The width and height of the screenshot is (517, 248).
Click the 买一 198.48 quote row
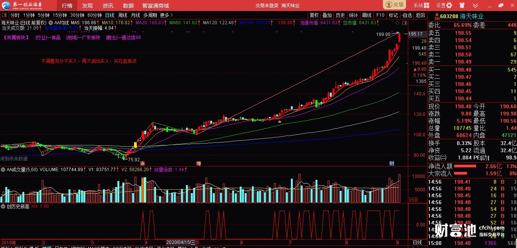click(x=472, y=70)
